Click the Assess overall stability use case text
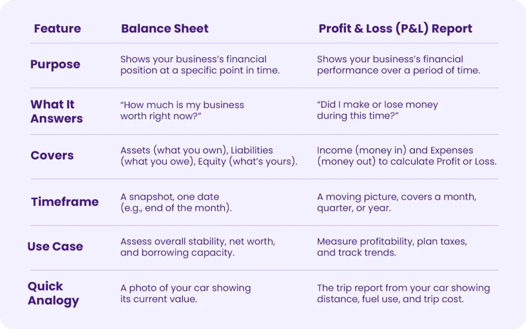526x329 pixels. 198,247
